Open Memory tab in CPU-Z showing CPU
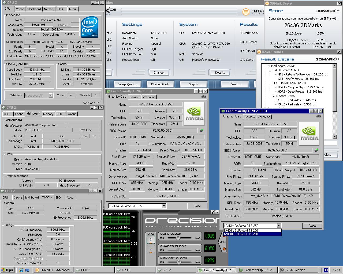The height and width of the screenshot is (274, 343). 49,9
